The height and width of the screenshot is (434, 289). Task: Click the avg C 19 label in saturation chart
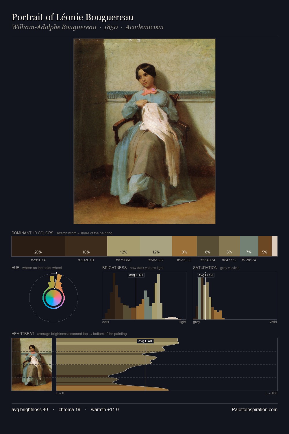205,275
